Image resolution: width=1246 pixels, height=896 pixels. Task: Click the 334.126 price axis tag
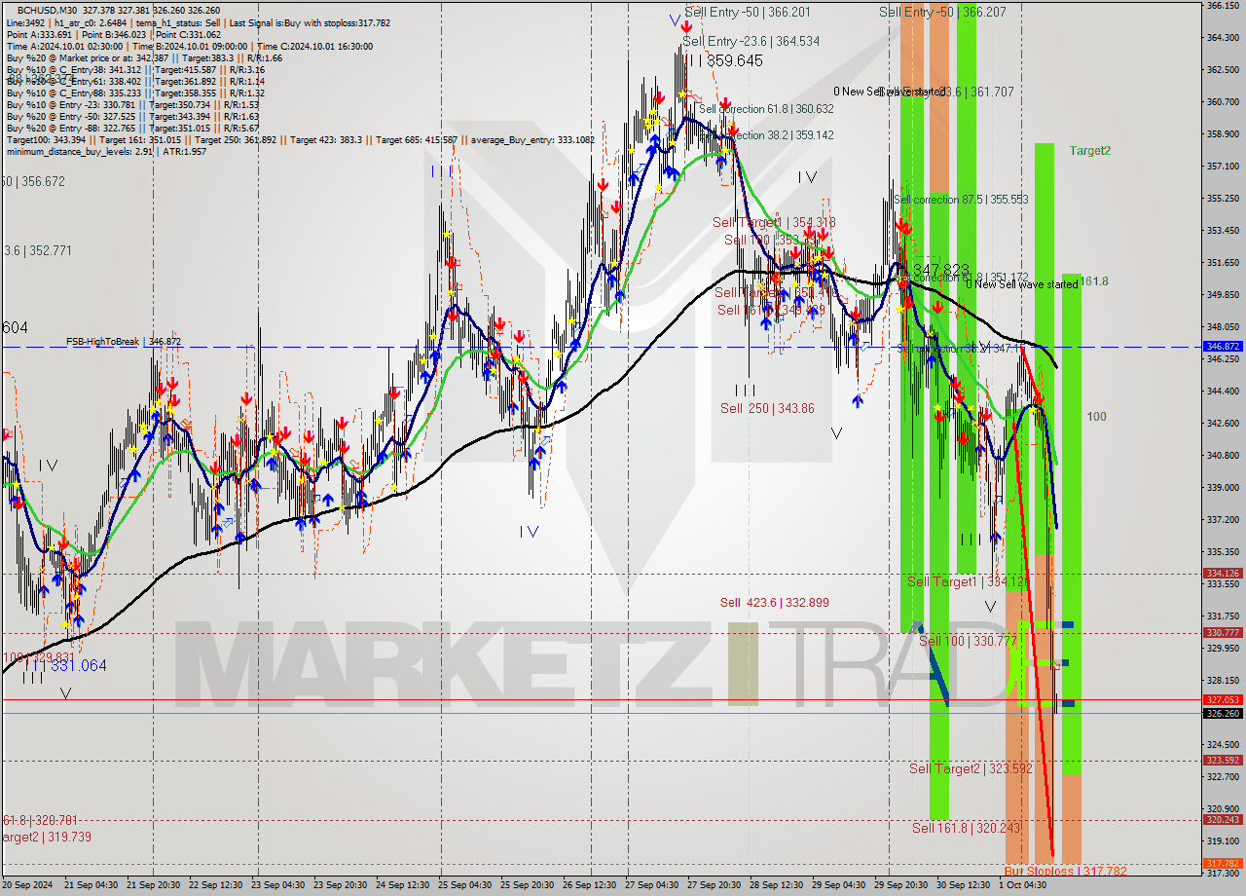(1223, 574)
